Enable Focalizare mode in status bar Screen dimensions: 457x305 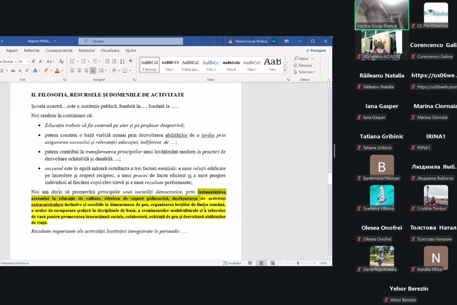point(231,263)
